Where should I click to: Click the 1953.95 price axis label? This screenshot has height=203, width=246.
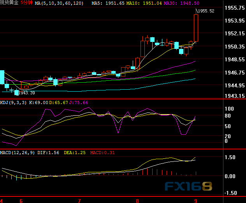click(x=235, y=21)
